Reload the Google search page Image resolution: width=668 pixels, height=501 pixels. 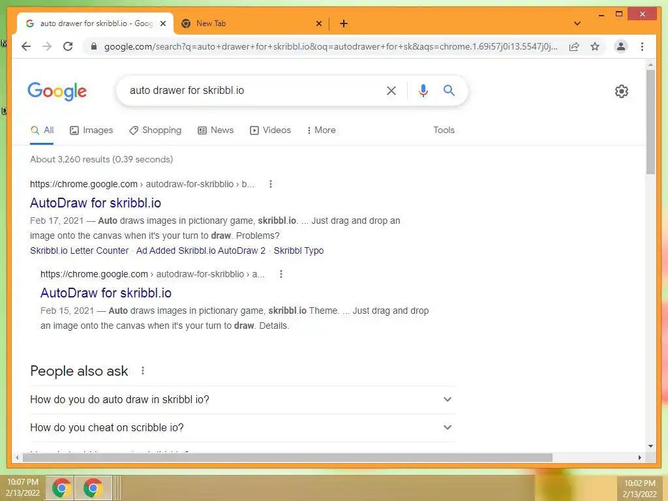click(x=68, y=46)
